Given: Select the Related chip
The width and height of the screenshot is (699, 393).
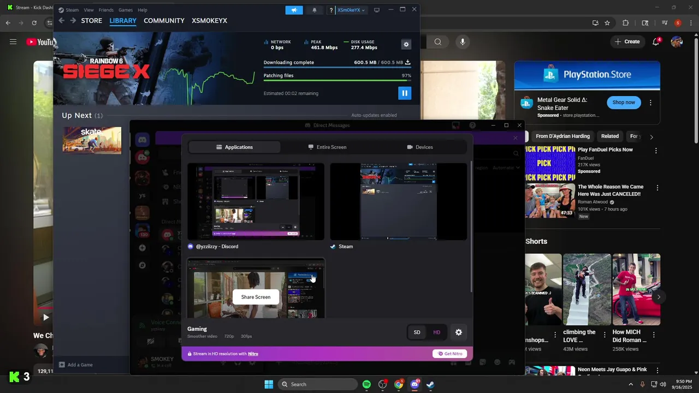Looking at the screenshot, I should [x=610, y=136].
